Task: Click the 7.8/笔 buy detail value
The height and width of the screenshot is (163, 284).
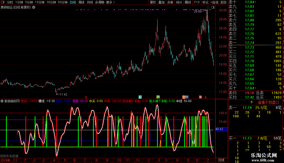Action: pyautogui.click(x=262, y=138)
